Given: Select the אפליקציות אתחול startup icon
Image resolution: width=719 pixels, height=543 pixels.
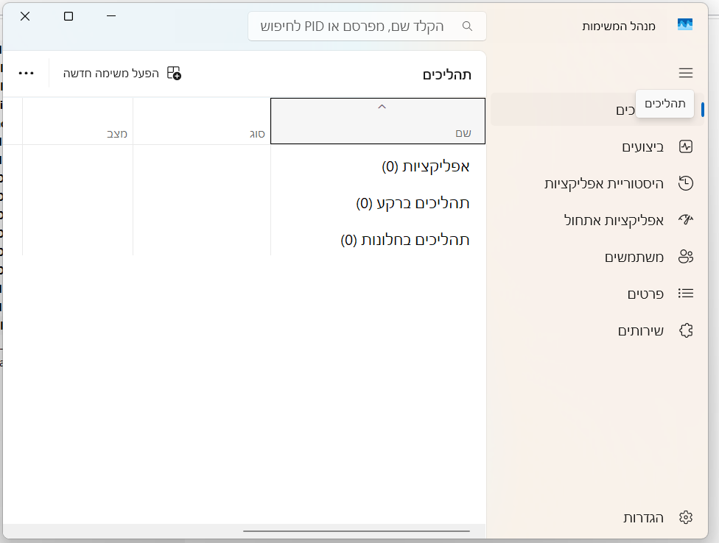Looking at the screenshot, I should pos(686,220).
